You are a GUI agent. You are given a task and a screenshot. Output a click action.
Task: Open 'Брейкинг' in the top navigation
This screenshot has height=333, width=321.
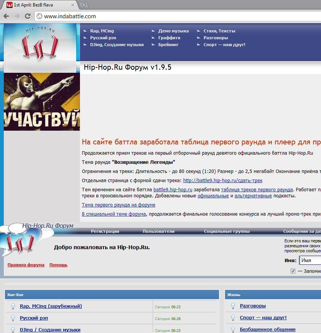coord(168,45)
